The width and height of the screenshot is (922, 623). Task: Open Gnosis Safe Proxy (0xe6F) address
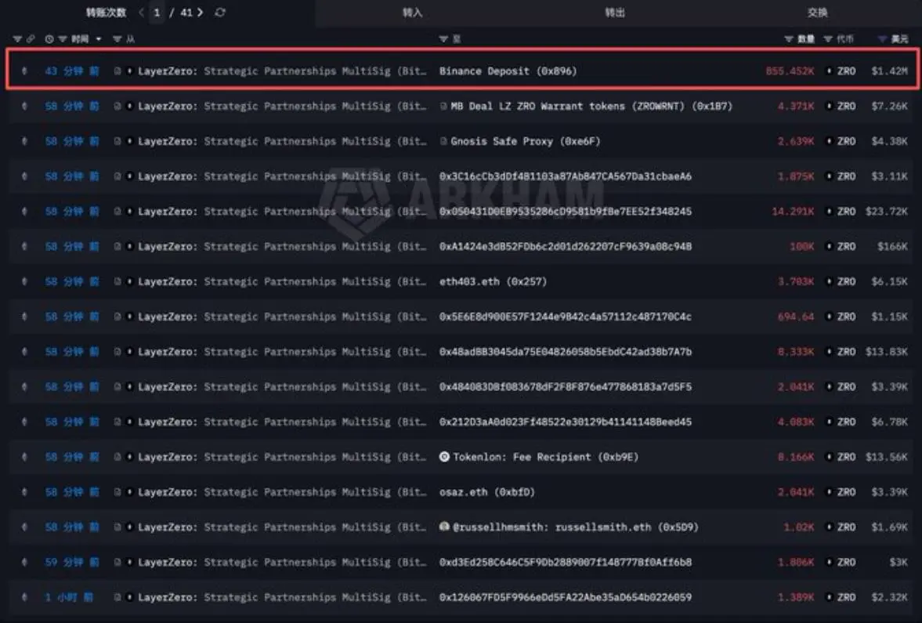[x=525, y=141]
